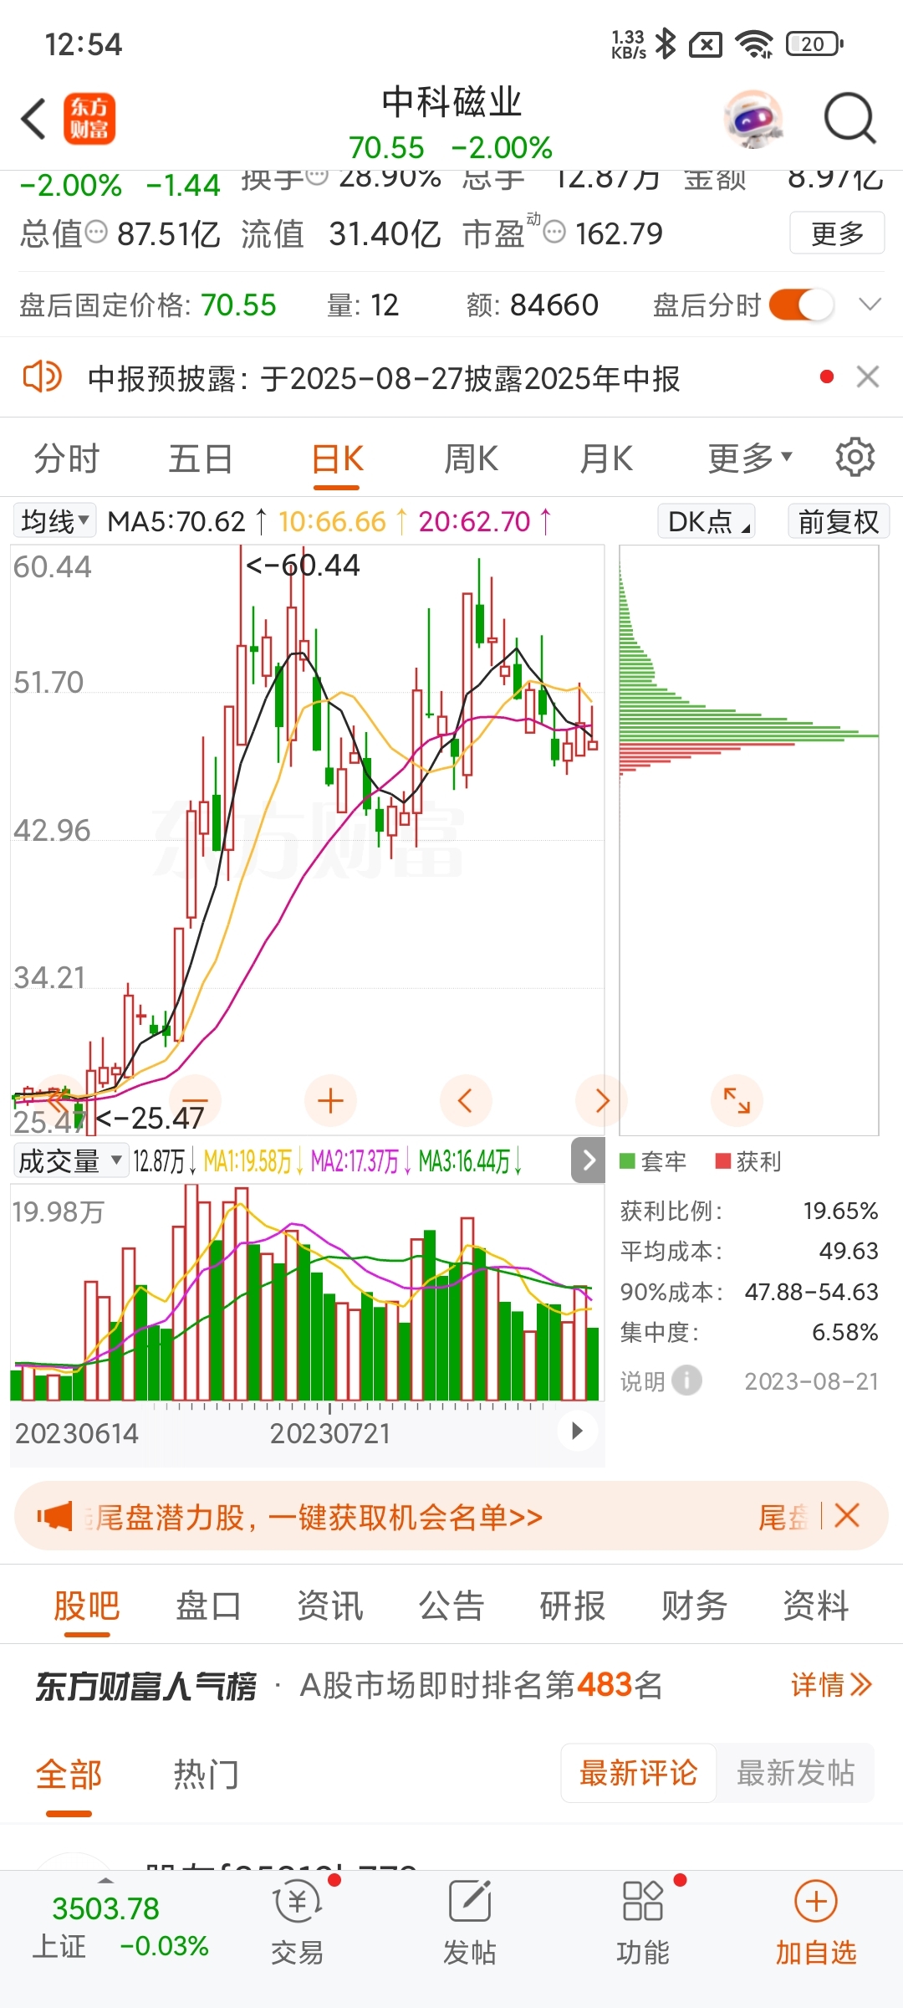Tap the grey arrow beside volume indicators
Image resolution: width=903 pixels, height=2008 pixels.
(x=589, y=1160)
